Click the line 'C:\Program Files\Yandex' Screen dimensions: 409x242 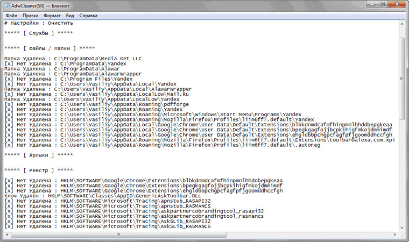click(x=68, y=79)
